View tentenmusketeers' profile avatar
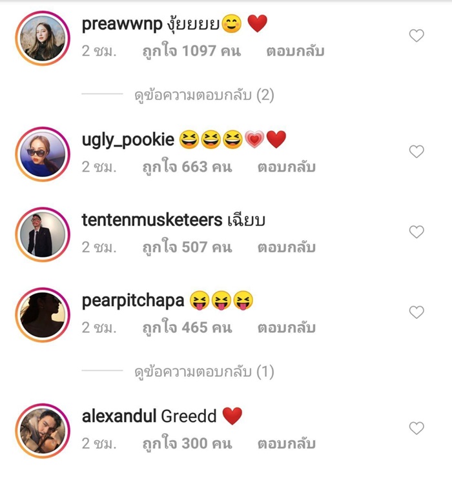Image resolution: width=452 pixels, height=477 pixels. (x=43, y=234)
